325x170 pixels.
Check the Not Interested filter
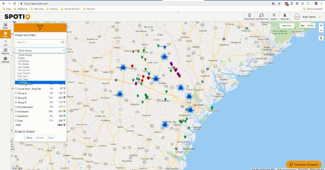click(x=16, y=107)
